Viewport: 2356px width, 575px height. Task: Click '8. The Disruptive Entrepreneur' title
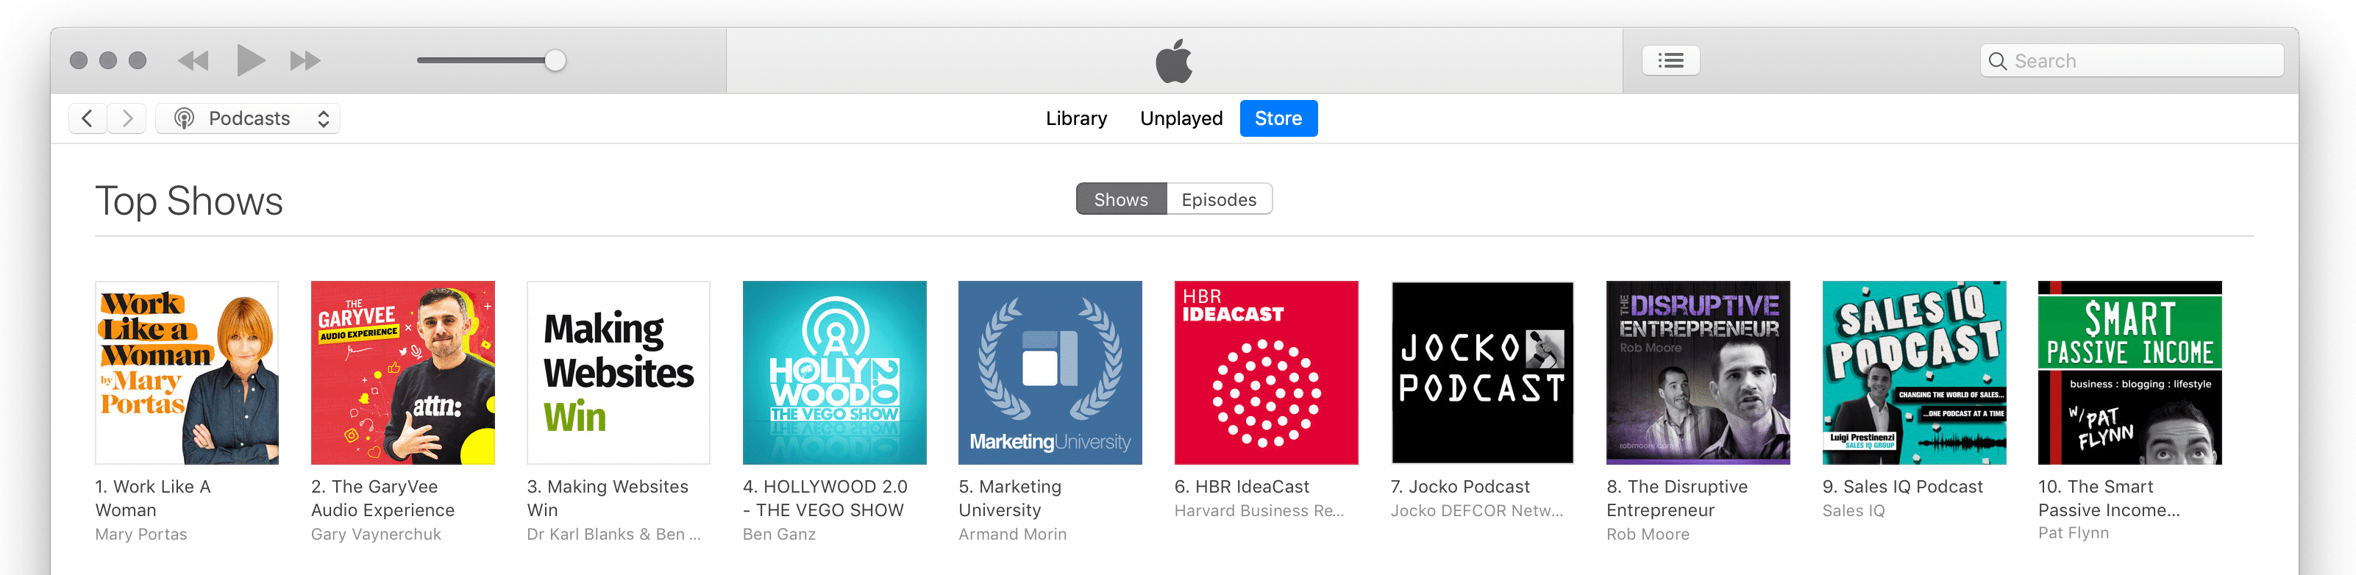point(1676,499)
